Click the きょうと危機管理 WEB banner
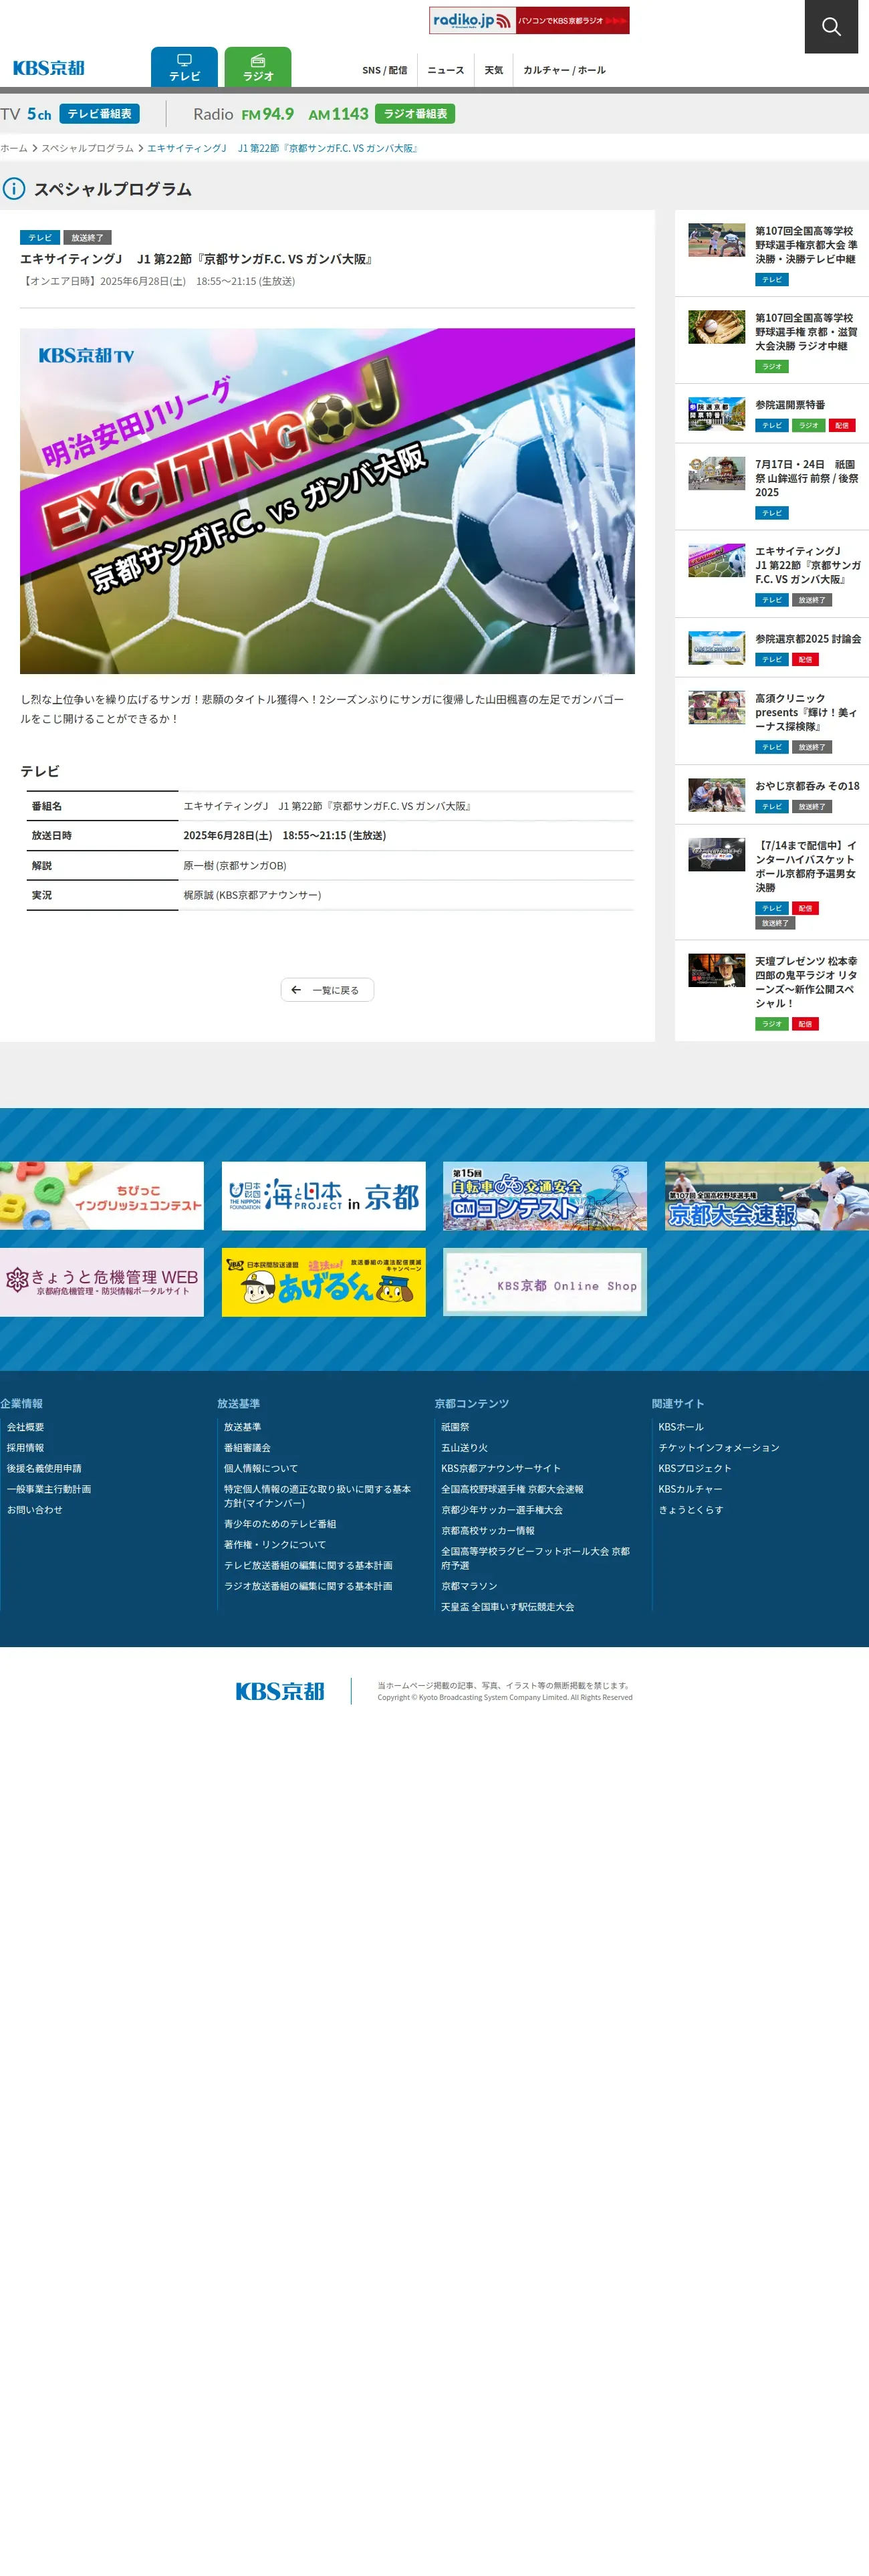The height and width of the screenshot is (2576, 869). click(x=102, y=1282)
